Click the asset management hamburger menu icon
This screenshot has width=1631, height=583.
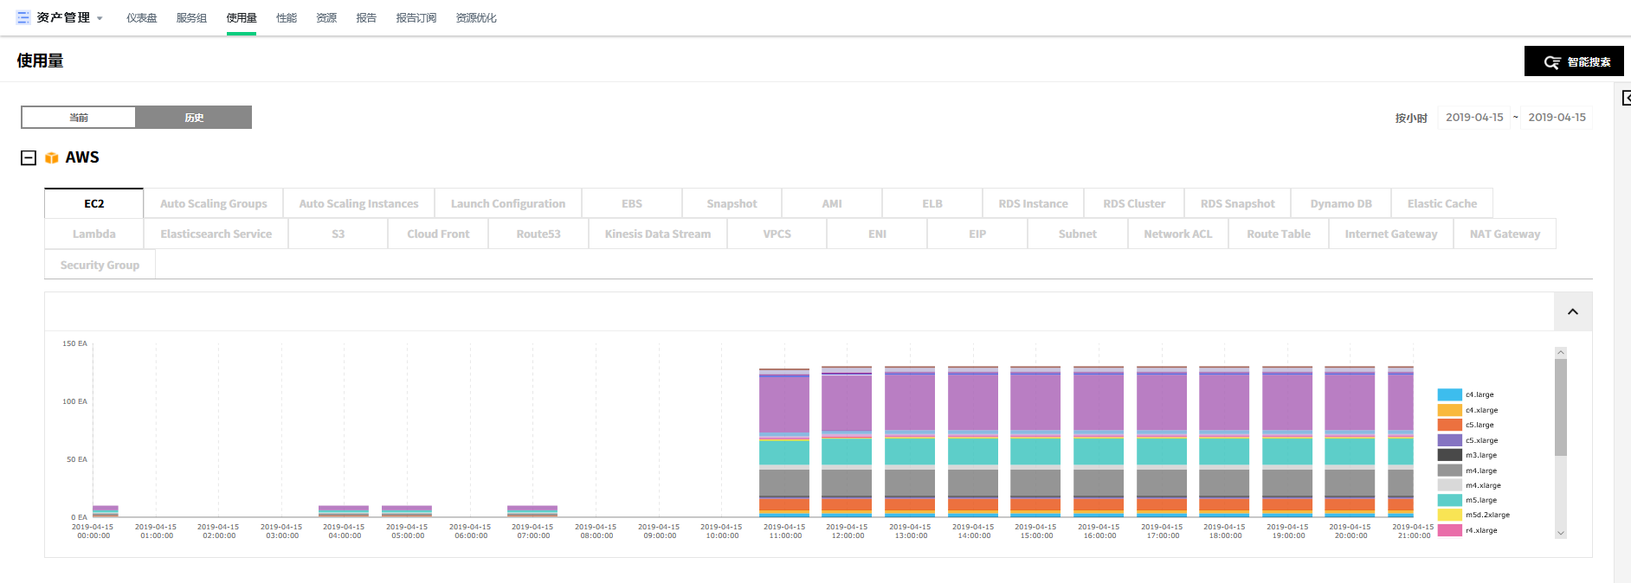(23, 17)
